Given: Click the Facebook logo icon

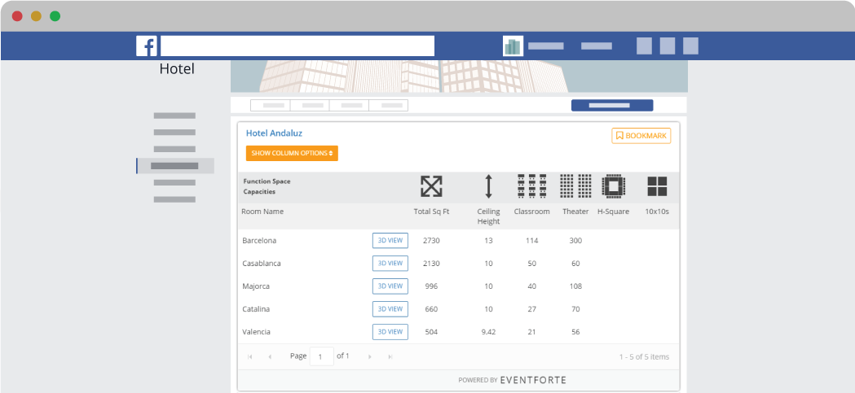Looking at the screenshot, I should tap(147, 46).
